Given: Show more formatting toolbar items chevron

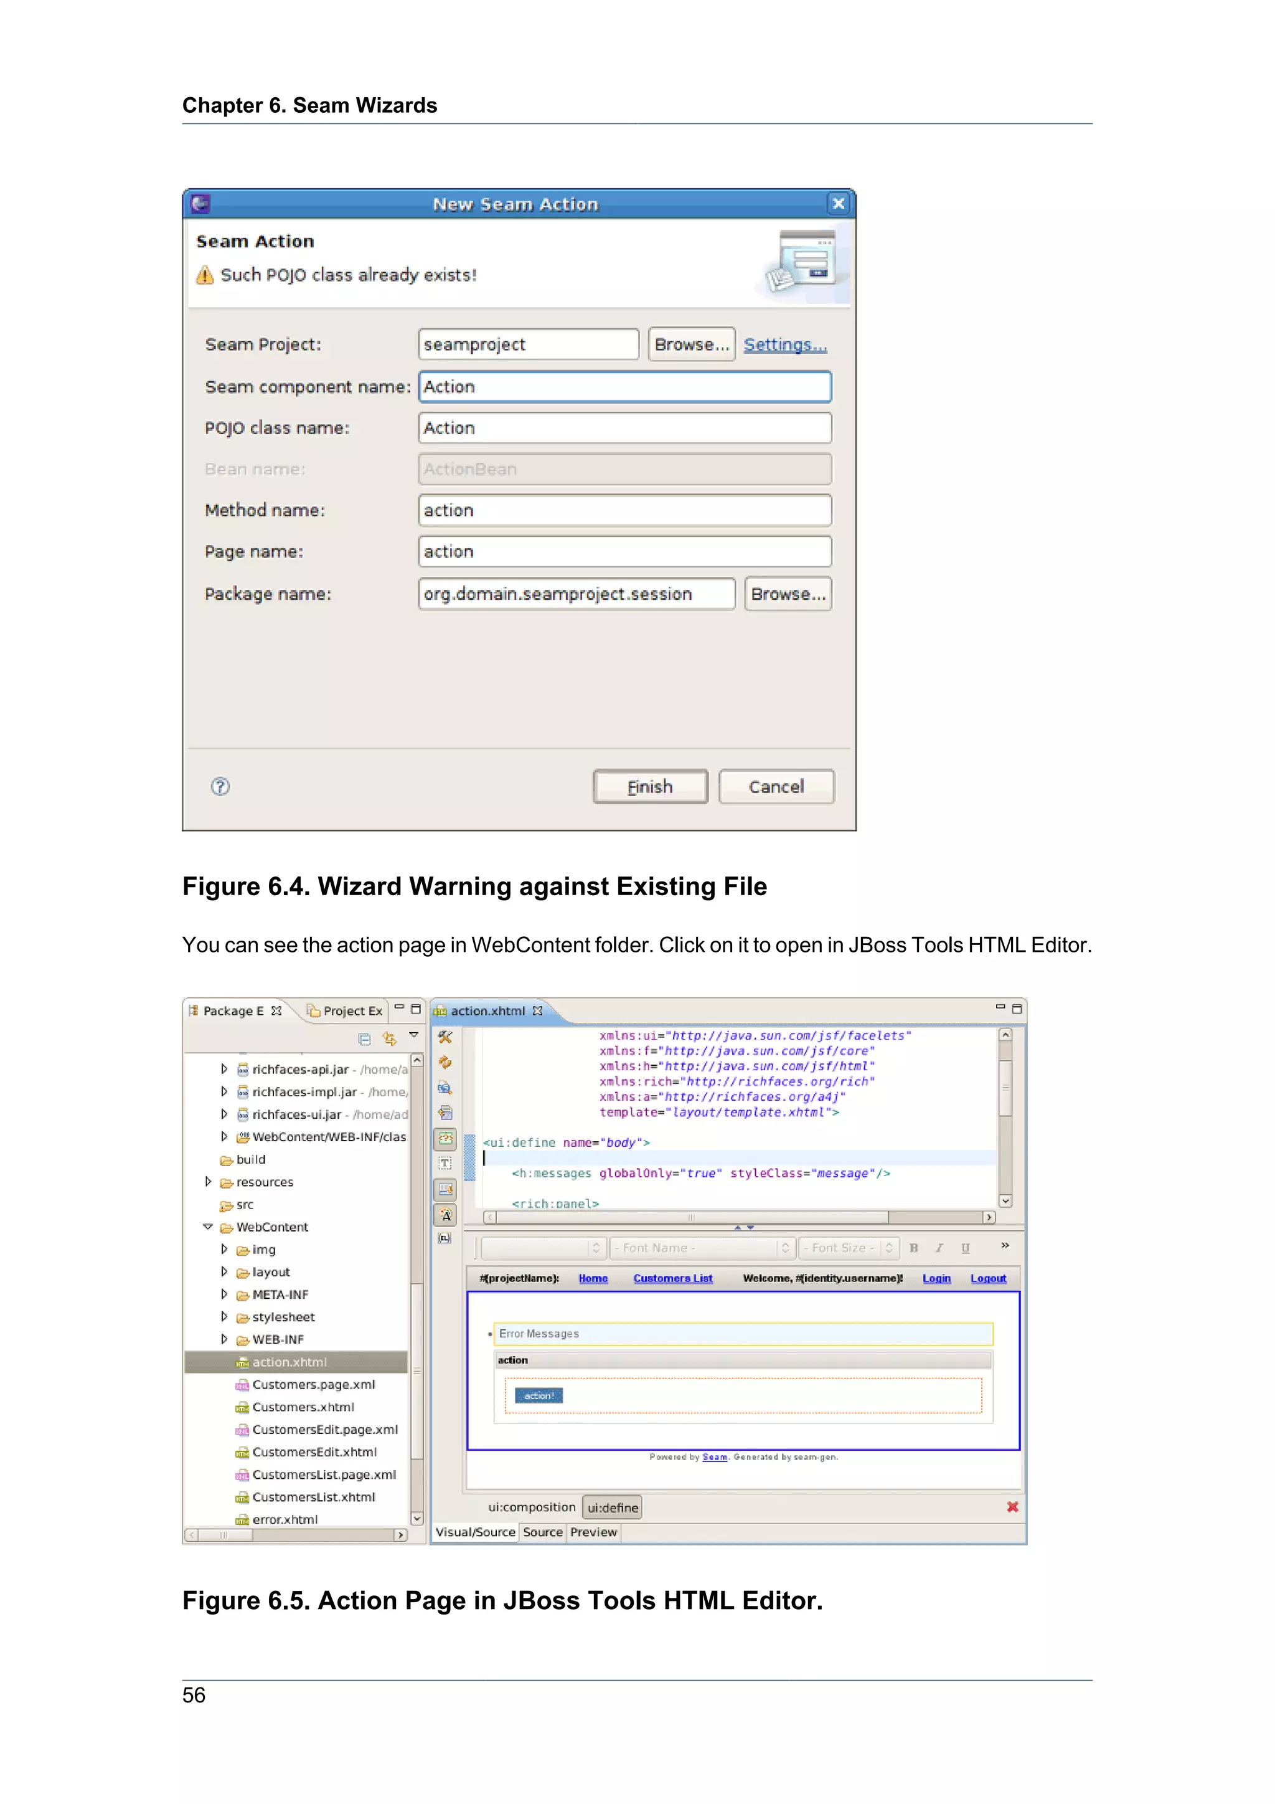Looking at the screenshot, I should pos(1005,1245).
